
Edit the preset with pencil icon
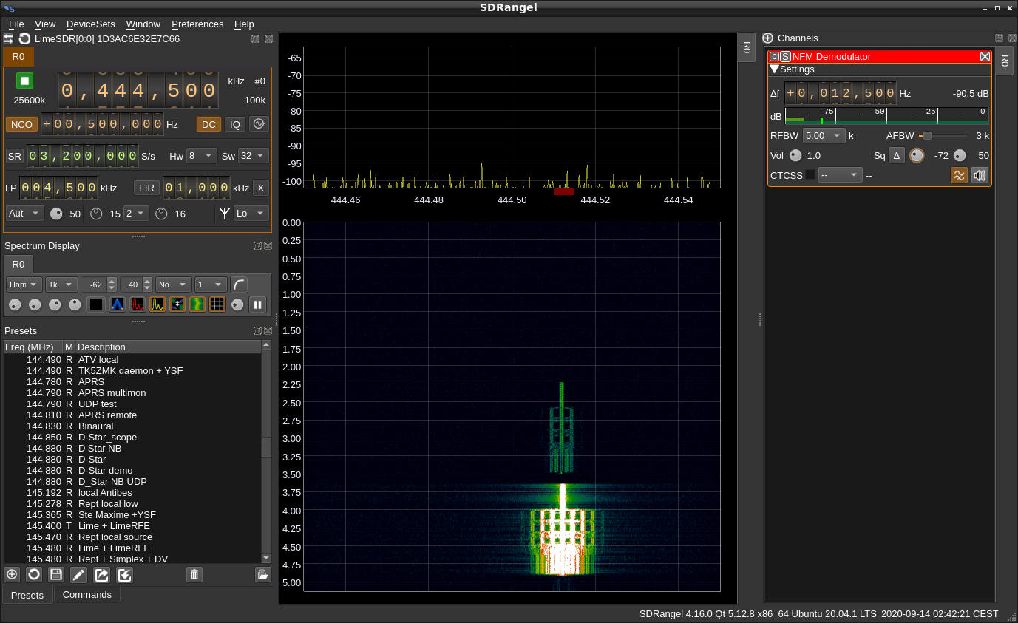coord(79,574)
